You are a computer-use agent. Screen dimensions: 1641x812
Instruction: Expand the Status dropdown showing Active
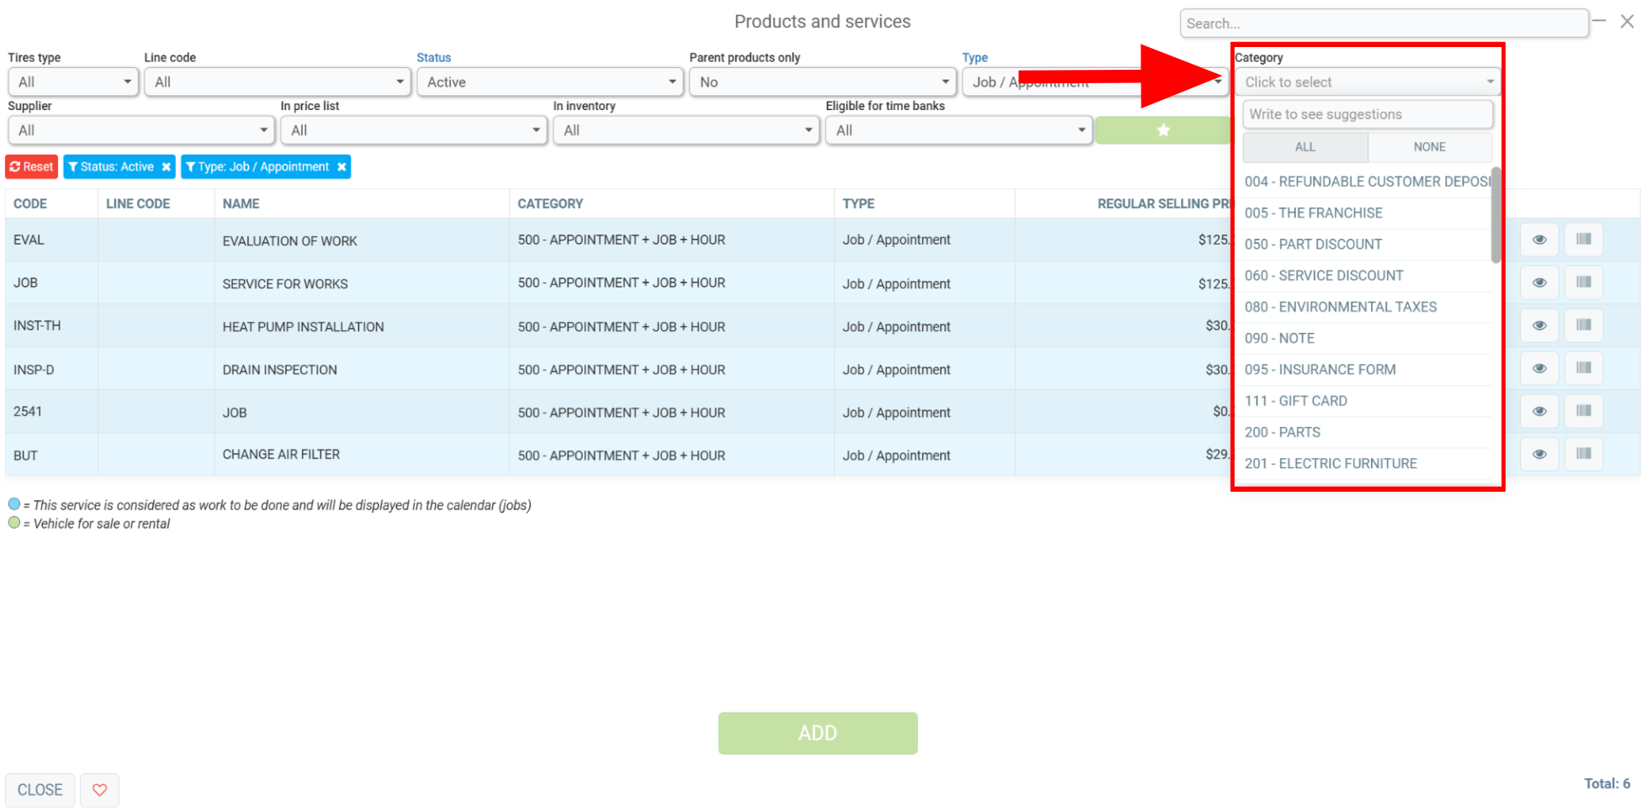550,82
